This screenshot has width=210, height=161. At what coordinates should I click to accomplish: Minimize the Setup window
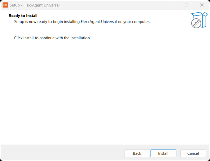(171, 5)
